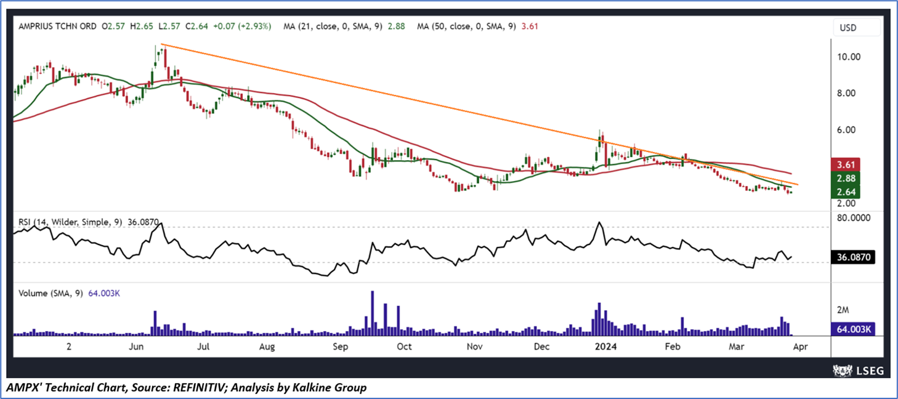Click the Aug label on time axis
The height and width of the screenshot is (399, 898).
[266, 347]
